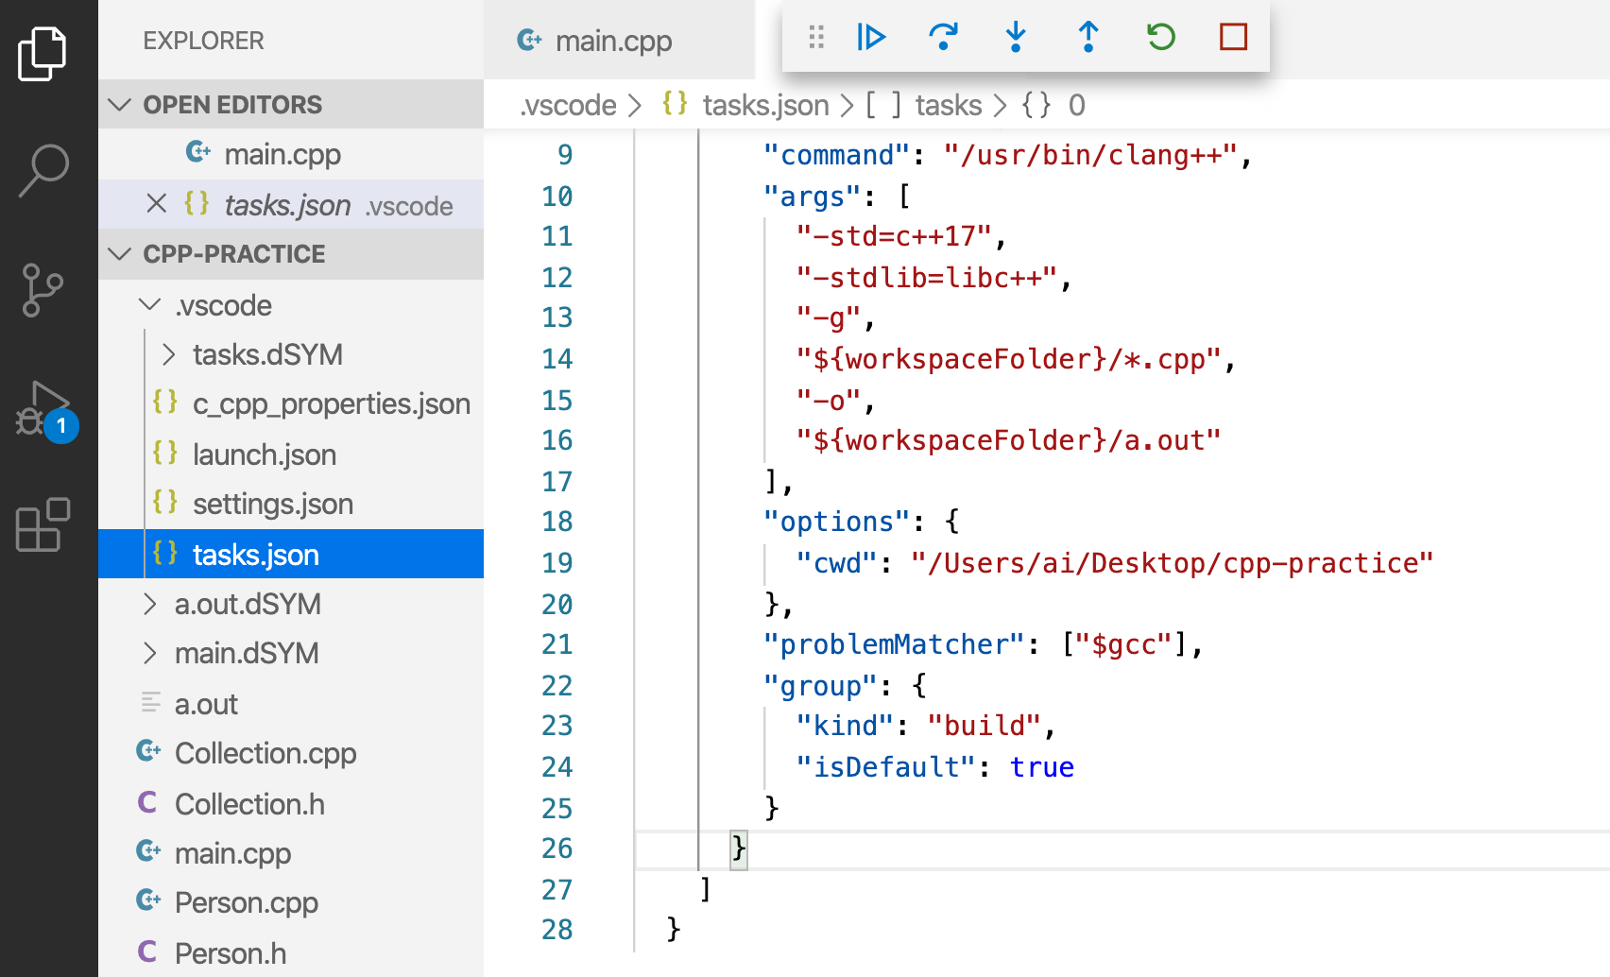Click the "command" key on line 9

[x=836, y=155]
